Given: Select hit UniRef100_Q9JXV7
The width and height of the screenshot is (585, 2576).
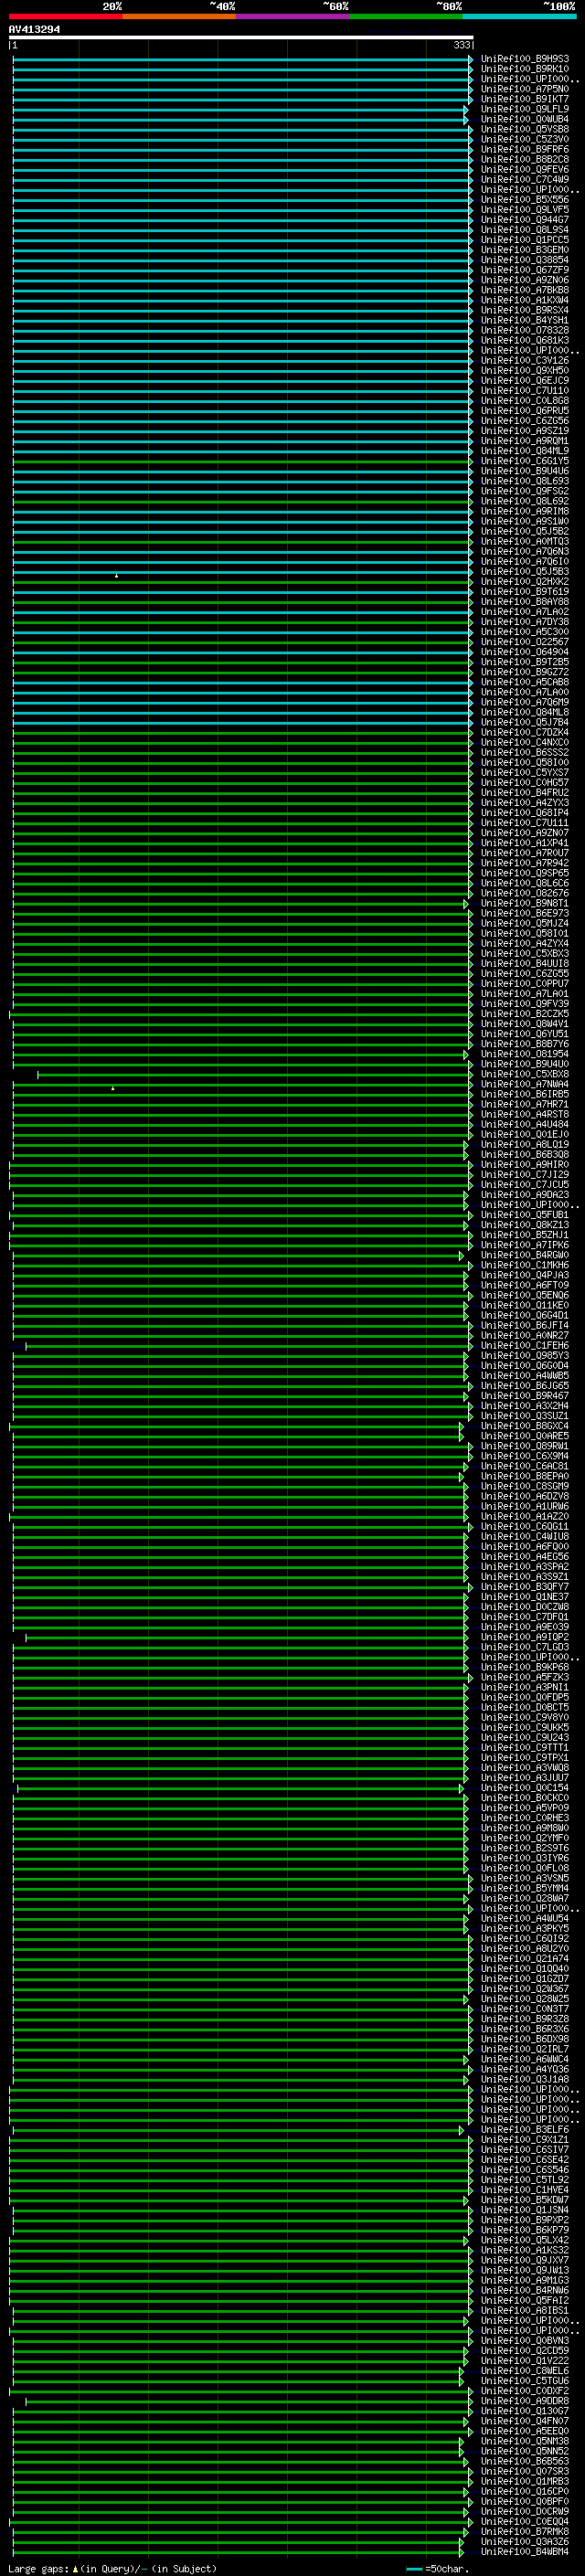Looking at the screenshot, I should [525, 2260].
